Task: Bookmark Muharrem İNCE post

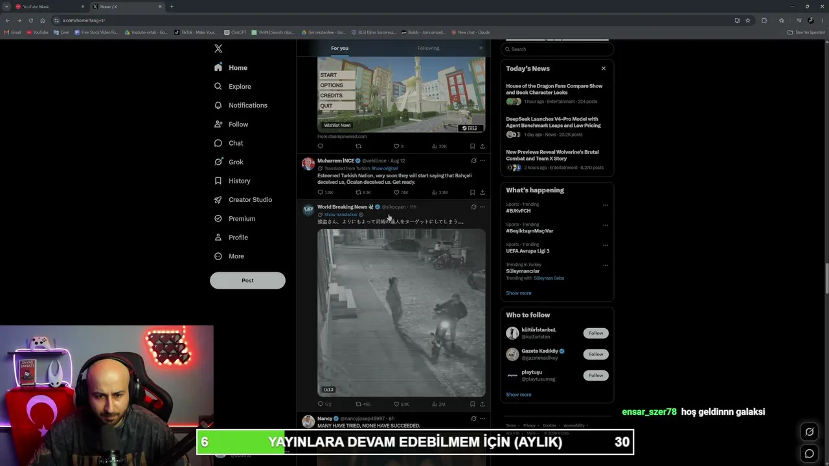Action: (x=472, y=192)
